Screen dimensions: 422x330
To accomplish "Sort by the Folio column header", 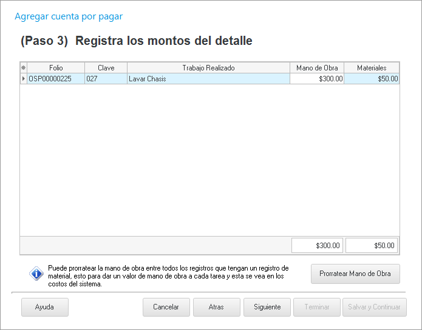I will tap(56, 68).
